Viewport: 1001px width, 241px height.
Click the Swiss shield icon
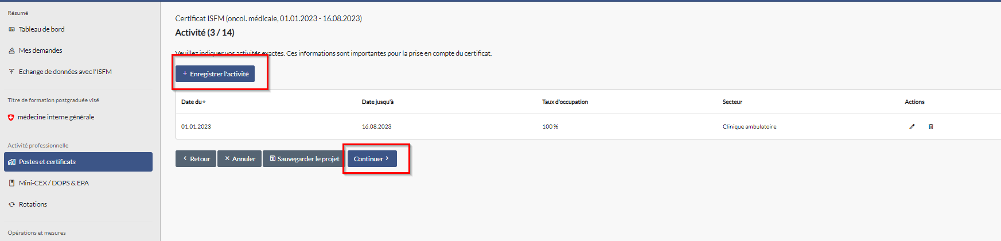pyautogui.click(x=10, y=117)
